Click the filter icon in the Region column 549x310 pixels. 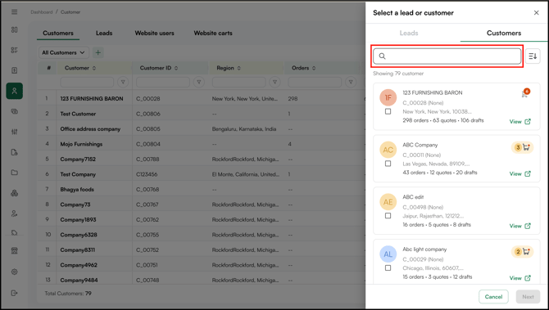pos(274,82)
